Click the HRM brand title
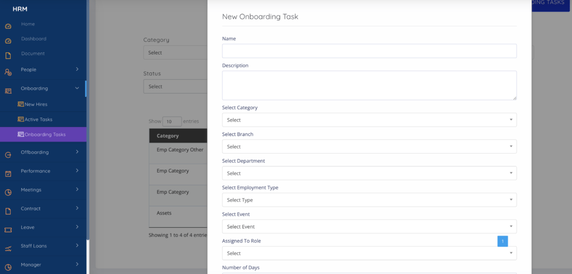 (x=20, y=9)
